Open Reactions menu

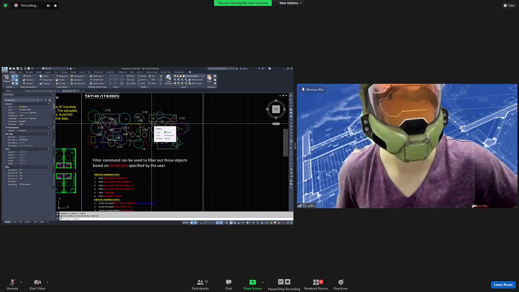(x=341, y=284)
